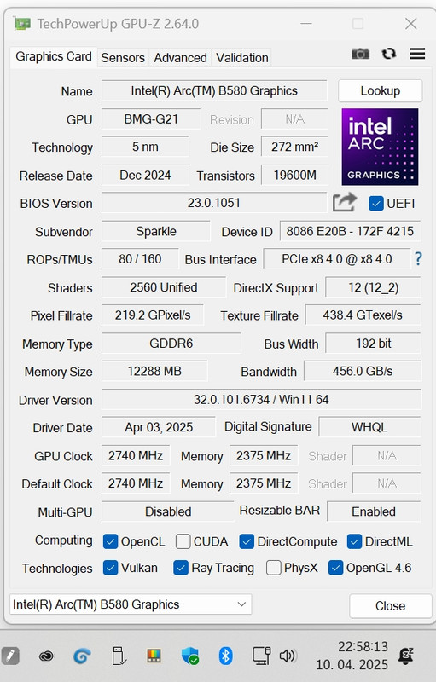Toggle the OpenCL checkbox

(111, 541)
